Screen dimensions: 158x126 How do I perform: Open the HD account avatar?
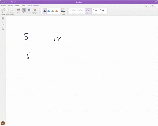pyautogui.click(x=3, y=123)
